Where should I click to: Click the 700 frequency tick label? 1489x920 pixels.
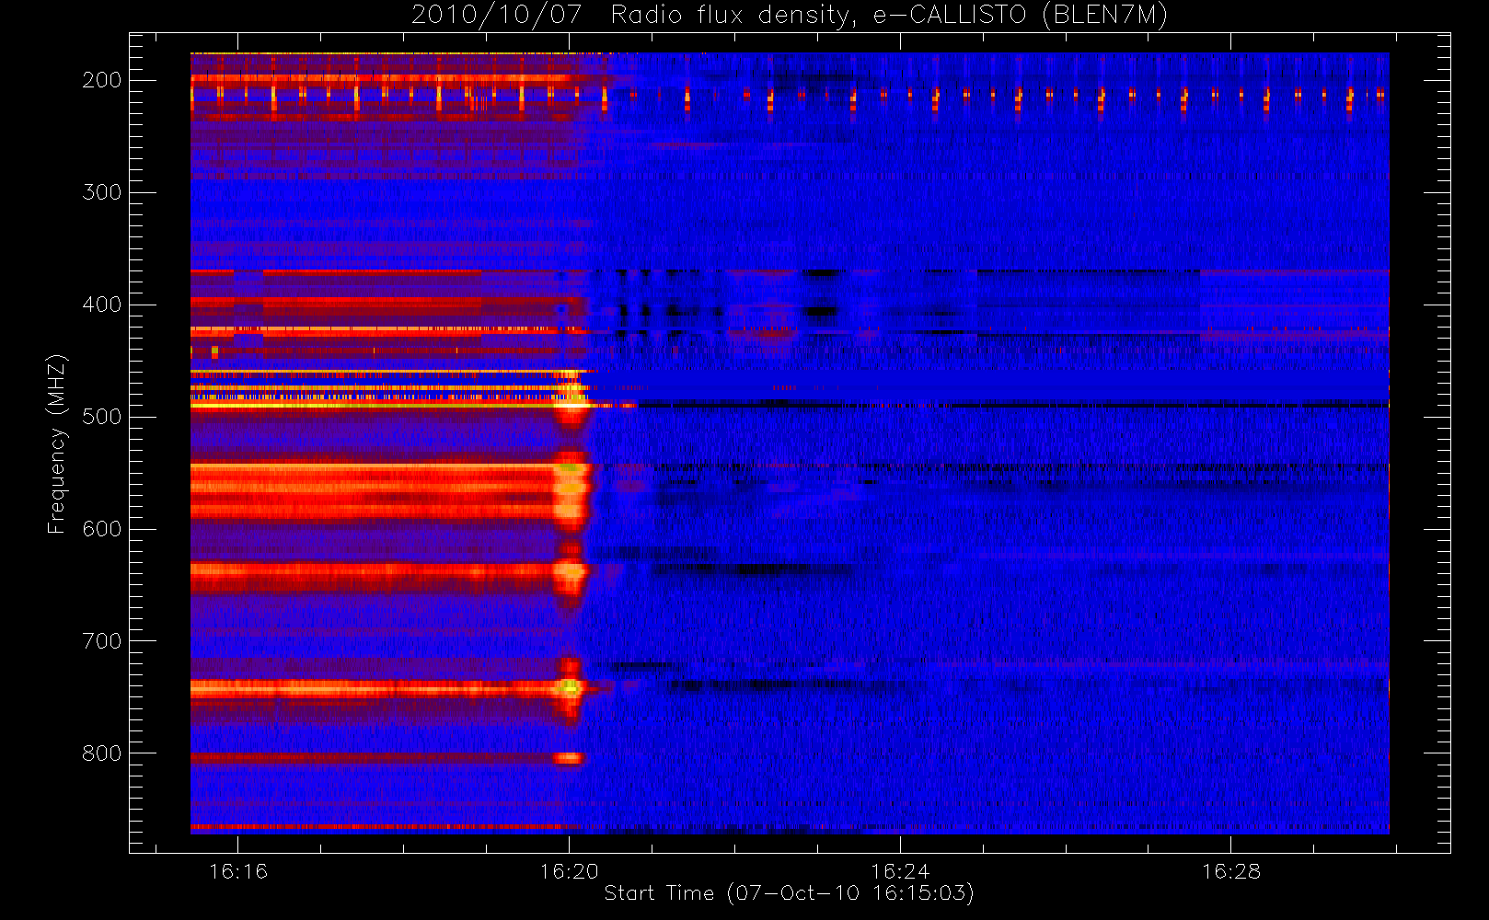102,641
